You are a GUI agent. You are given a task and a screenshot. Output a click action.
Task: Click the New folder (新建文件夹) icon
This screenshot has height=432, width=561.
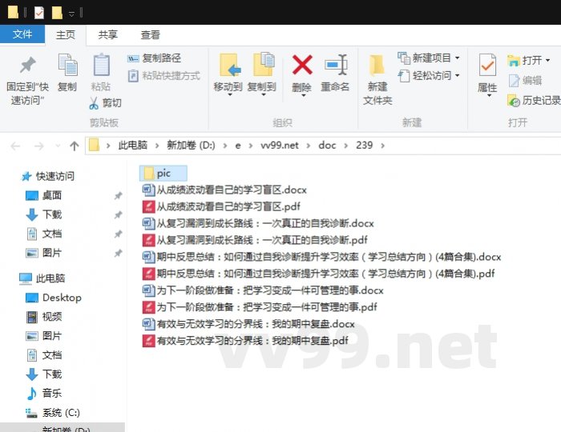coord(377,65)
